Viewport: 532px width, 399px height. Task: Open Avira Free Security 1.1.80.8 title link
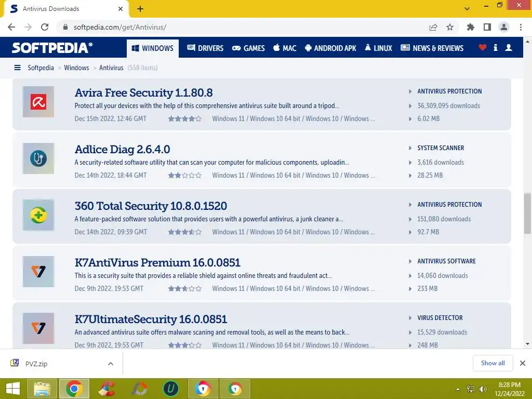coord(143,92)
